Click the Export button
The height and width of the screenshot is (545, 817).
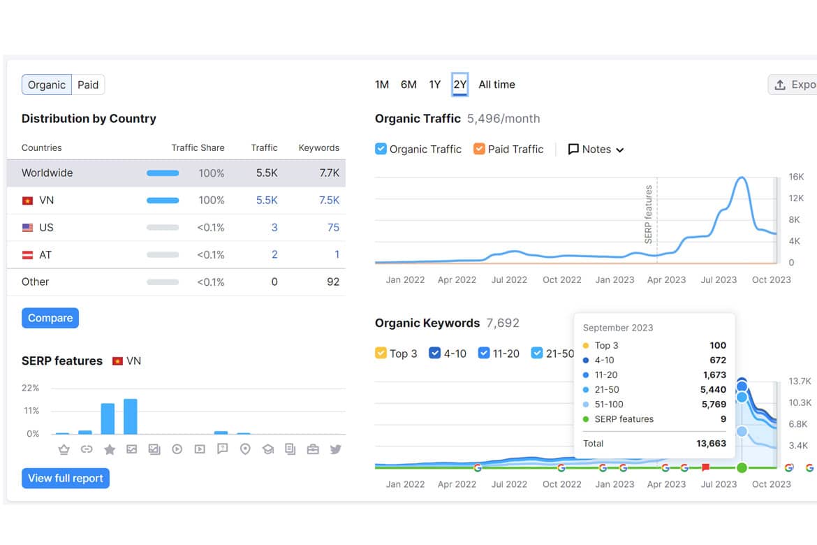tap(793, 85)
